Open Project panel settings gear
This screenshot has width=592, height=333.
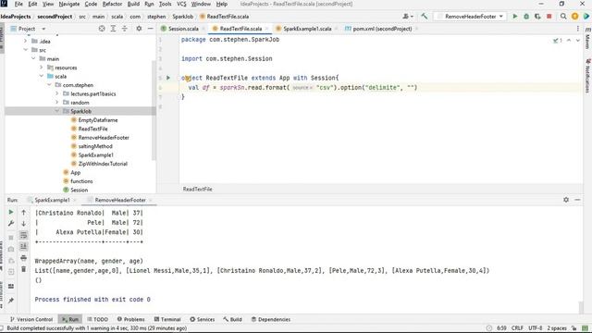pos(139,29)
